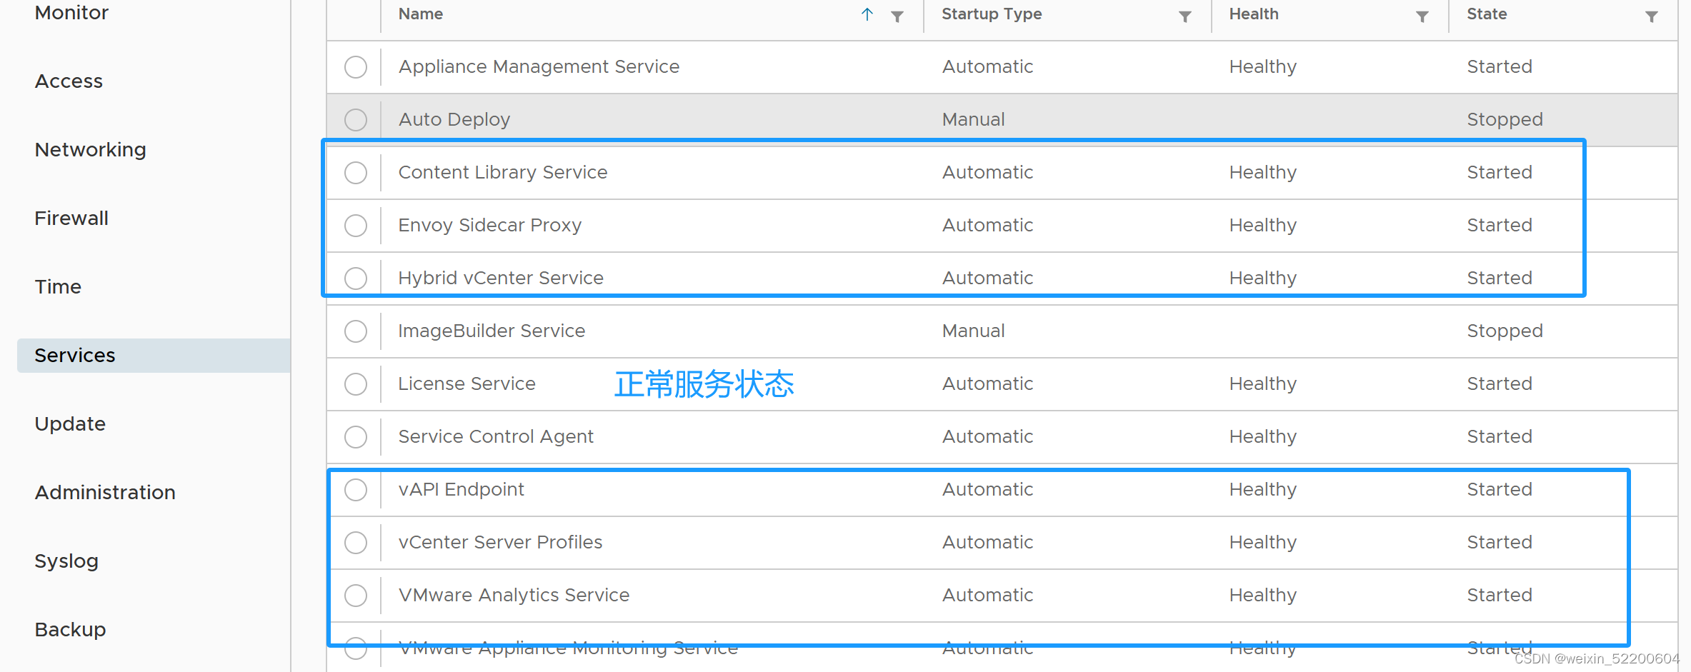Click Manual startup type of ImageBuilder Service
Image resolution: width=1691 pixels, height=672 pixels.
[973, 331]
